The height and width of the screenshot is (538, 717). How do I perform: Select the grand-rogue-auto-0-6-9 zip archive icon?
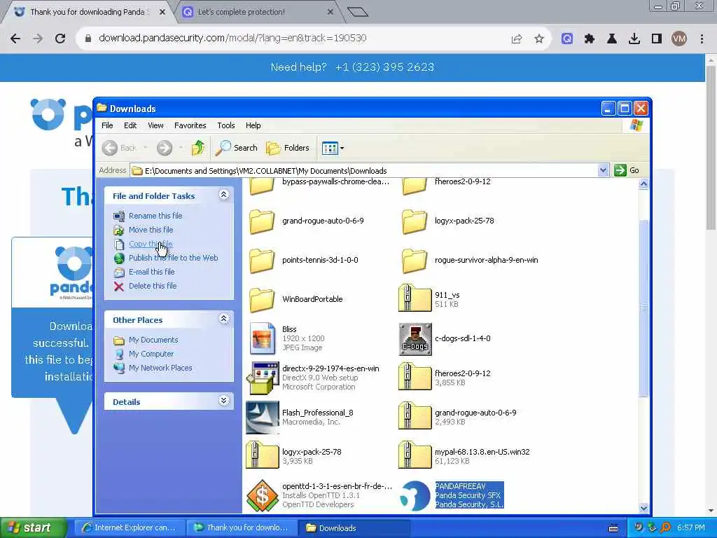coord(415,415)
